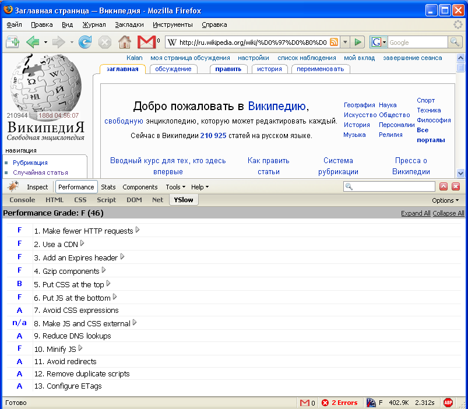Click the RSS feed icon in address bar

(334, 42)
